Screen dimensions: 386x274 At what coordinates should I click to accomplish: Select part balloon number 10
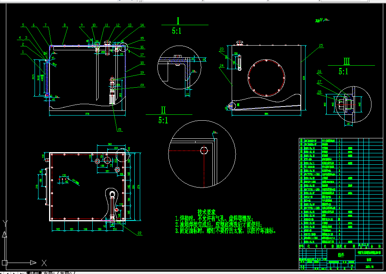click(x=94, y=25)
